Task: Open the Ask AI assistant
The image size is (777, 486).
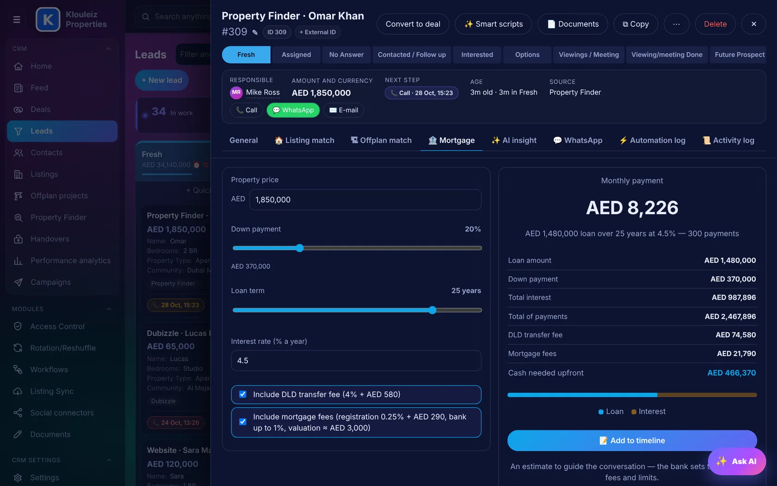Action: [x=737, y=461]
